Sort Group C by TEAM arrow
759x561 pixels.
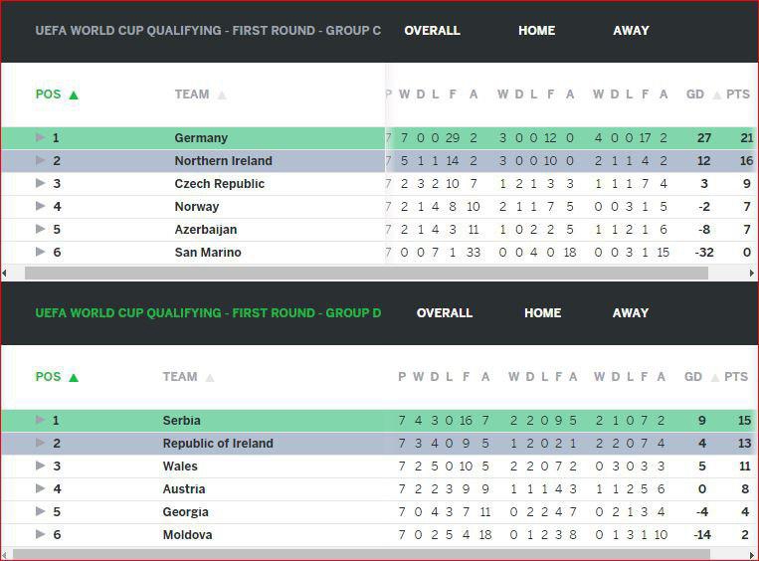[221, 95]
